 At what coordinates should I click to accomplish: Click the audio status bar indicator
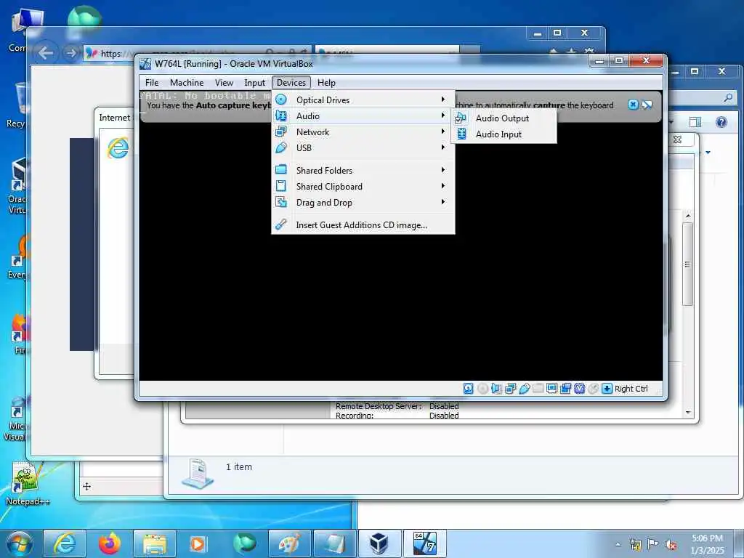(x=496, y=389)
